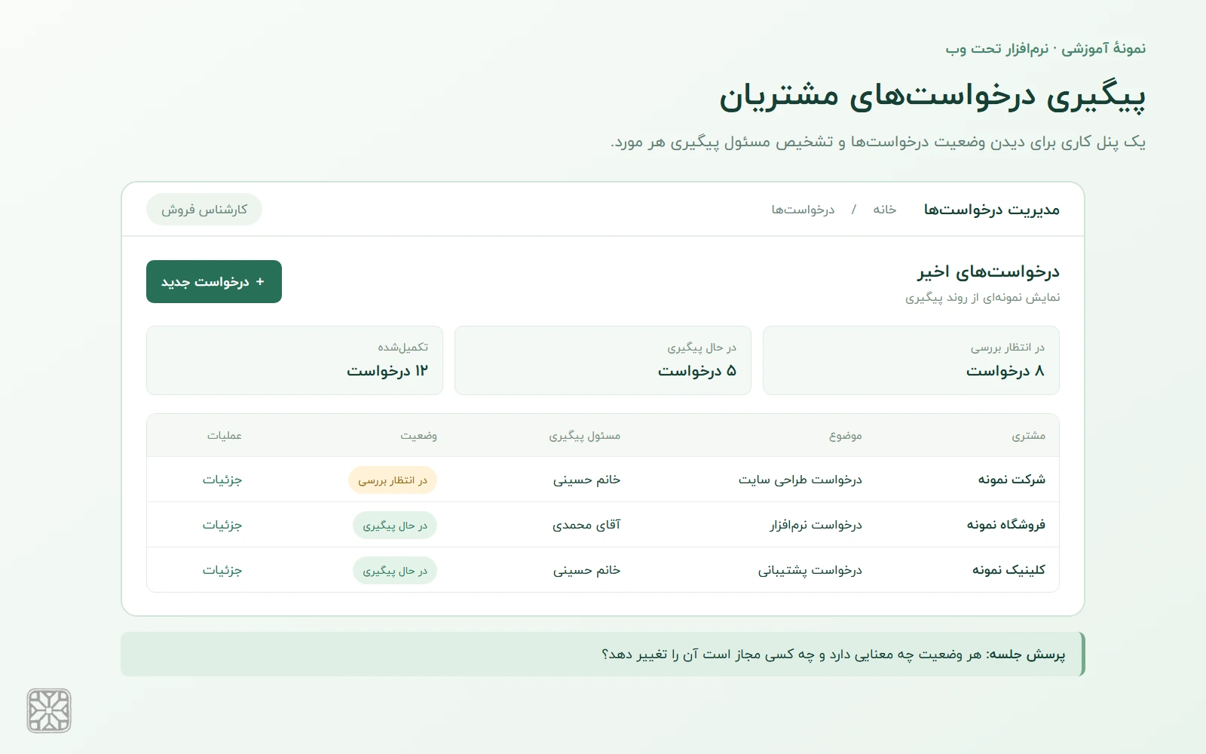The image size is (1206, 754).
Task: Click the «کارشناس فروش» role badge
Action: coord(204,210)
